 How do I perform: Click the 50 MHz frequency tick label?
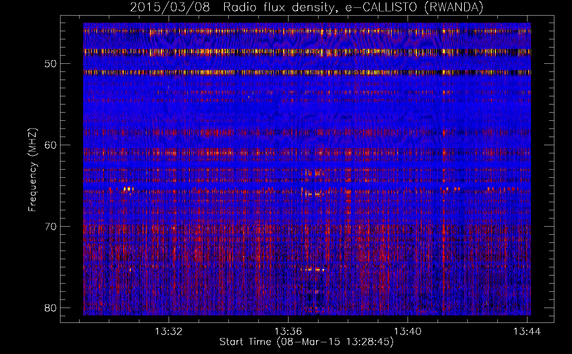click(51, 64)
